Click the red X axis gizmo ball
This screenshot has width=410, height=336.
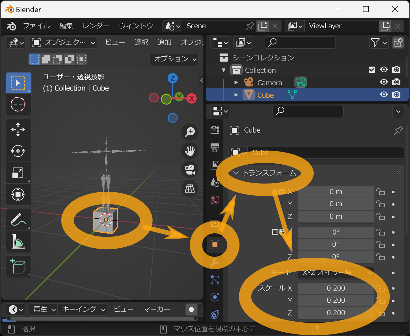pyautogui.click(x=192, y=99)
